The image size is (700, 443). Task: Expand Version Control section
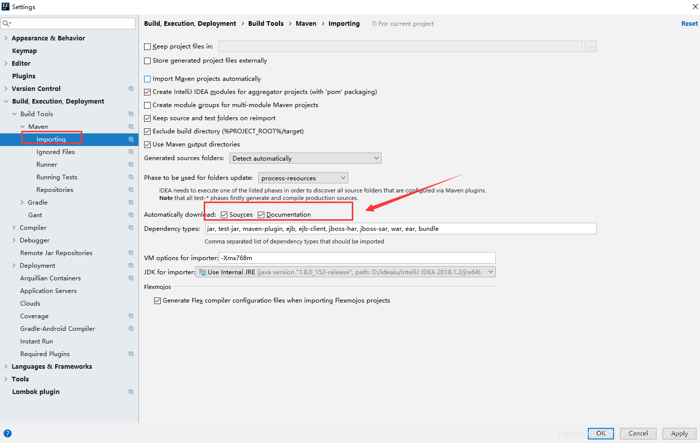6,88
